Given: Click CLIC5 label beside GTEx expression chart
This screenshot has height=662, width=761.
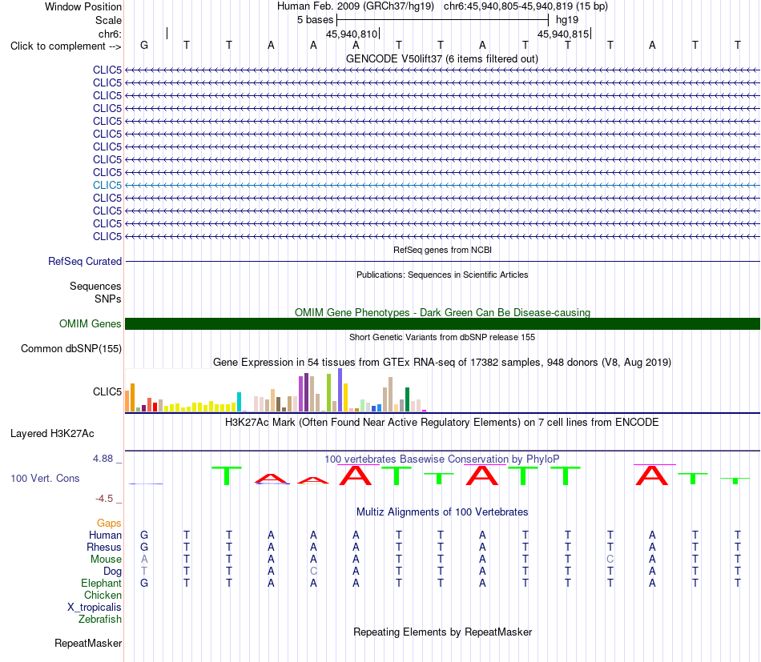Looking at the screenshot, I should (x=107, y=391).
